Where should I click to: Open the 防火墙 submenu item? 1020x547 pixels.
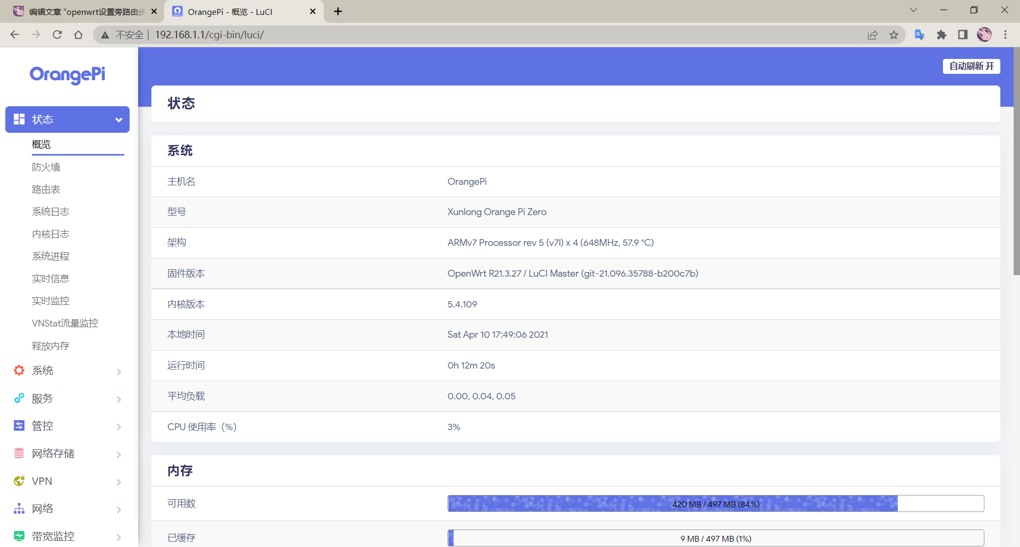[x=46, y=167]
